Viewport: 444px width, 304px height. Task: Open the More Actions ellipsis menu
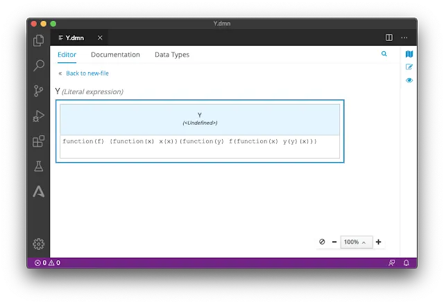pyautogui.click(x=404, y=37)
